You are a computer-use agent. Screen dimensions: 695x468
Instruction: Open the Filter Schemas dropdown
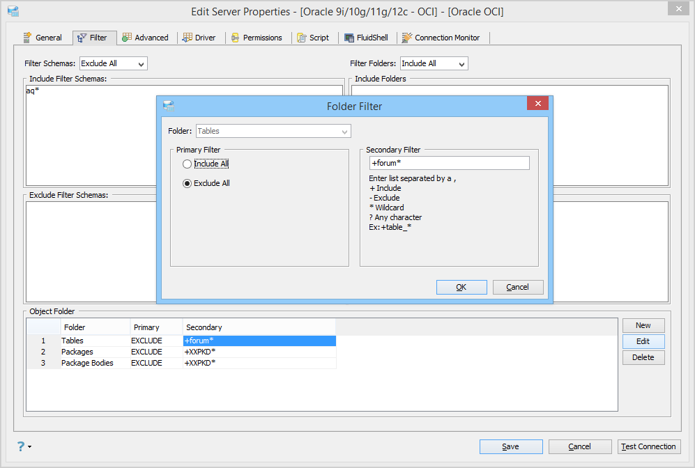click(114, 64)
